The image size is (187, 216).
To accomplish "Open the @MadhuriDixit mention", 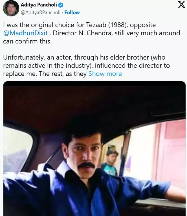I will (25, 33).
